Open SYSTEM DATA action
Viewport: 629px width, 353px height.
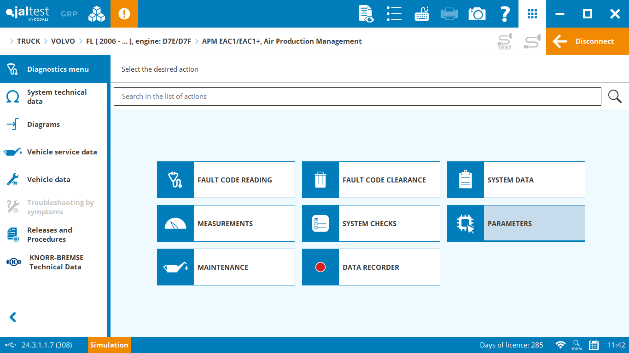click(516, 180)
